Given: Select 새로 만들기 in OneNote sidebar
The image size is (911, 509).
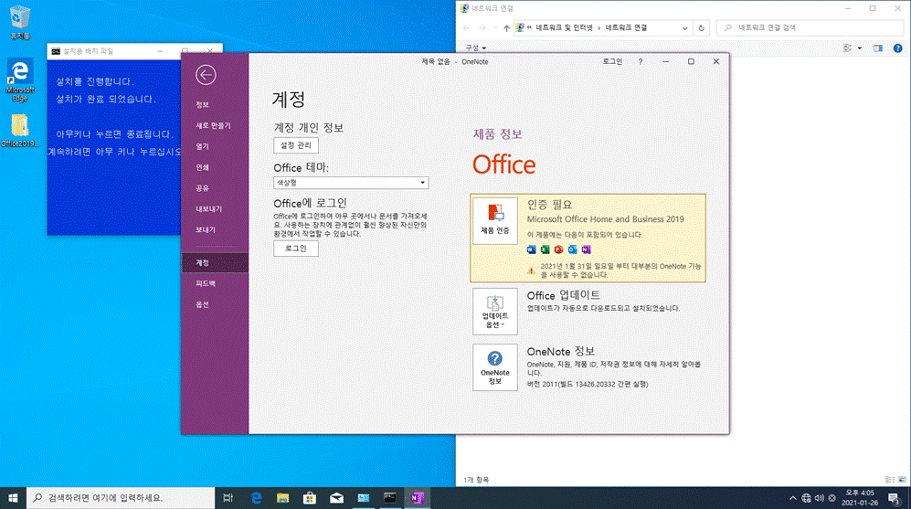Looking at the screenshot, I should click(215, 125).
